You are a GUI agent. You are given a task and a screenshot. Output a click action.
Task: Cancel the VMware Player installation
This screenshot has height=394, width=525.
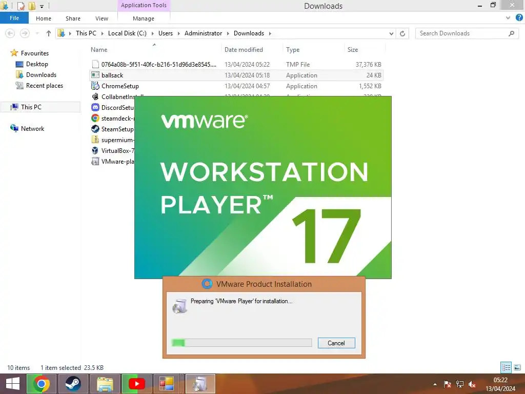pyautogui.click(x=336, y=343)
